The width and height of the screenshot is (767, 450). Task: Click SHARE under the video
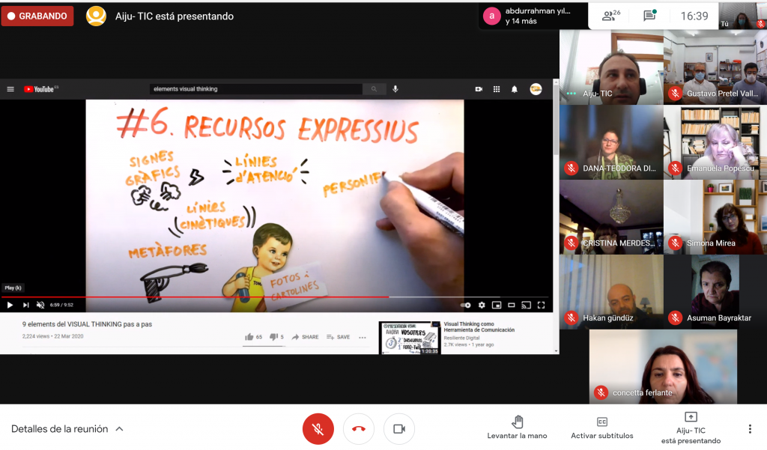tap(306, 337)
